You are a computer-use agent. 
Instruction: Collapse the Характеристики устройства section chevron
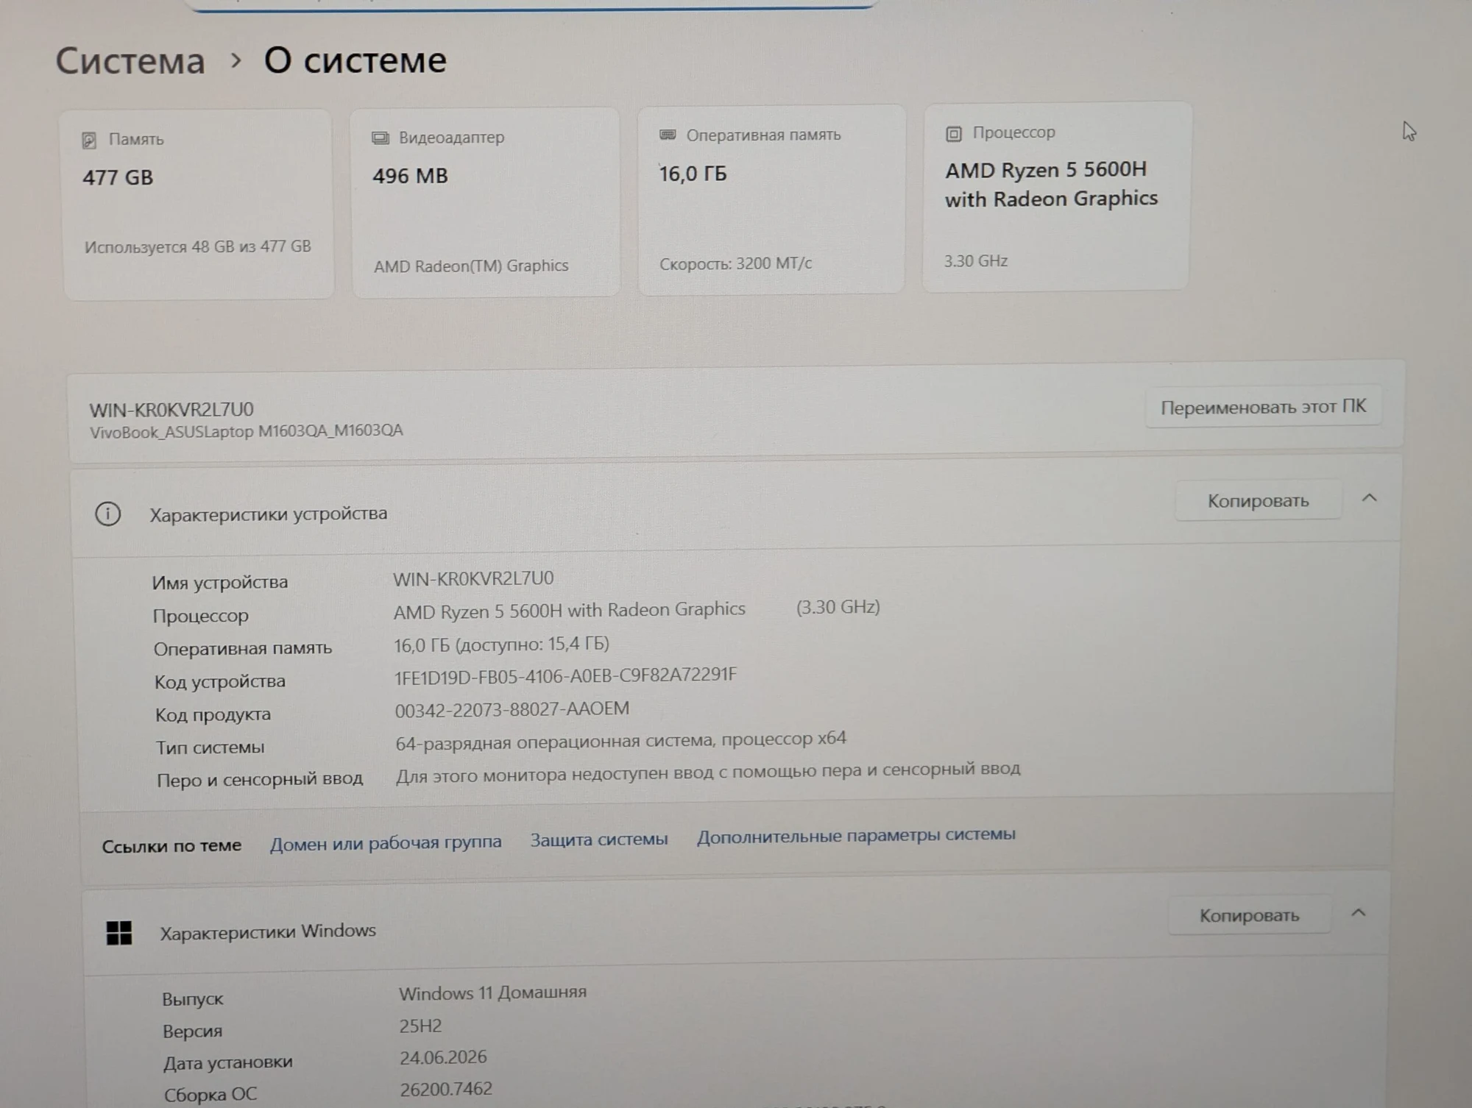coord(1369,499)
